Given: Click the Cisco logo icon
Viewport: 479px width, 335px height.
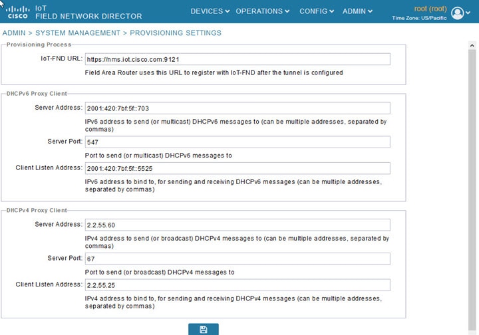Looking at the screenshot, I should 17,12.
